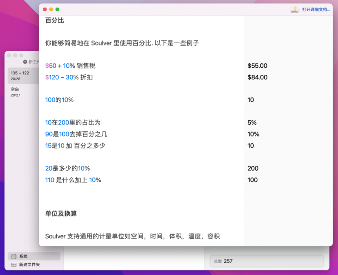The height and width of the screenshot is (275, 338).
Task: Click the result $55.00
Action: coord(257,66)
